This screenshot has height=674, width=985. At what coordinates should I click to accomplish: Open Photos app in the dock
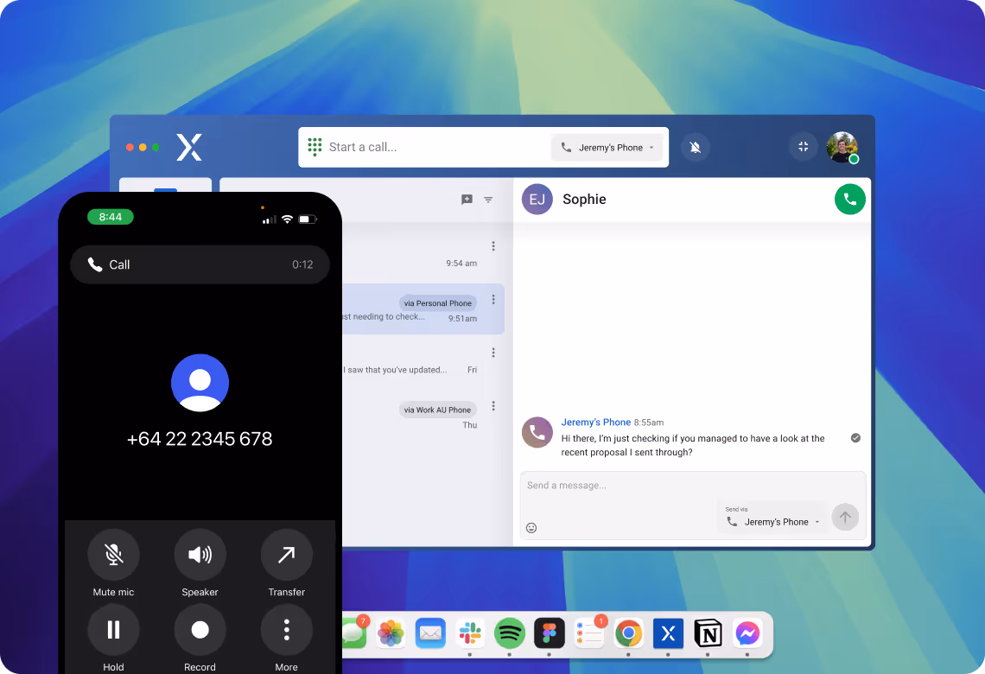click(391, 633)
